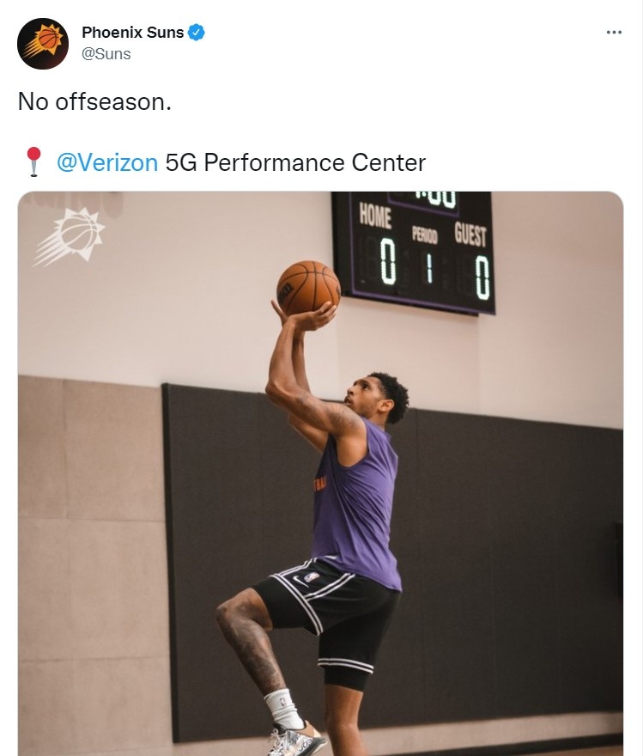643x756 pixels.
Task: Click the blue verified badge
Action: coord(196,33)
